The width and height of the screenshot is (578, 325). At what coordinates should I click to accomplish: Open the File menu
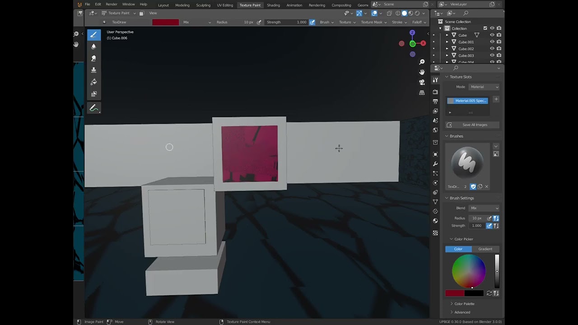coord(87,4)
